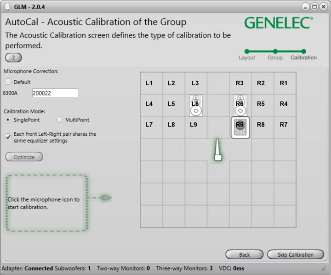Click grid cell L5
This screenshot has height=275, width=331.
coord(174,105)
